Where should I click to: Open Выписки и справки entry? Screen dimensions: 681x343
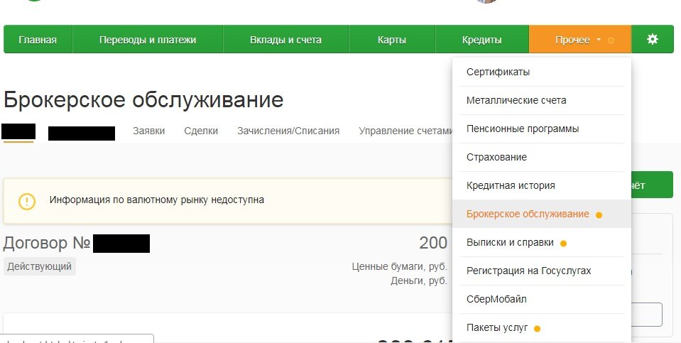[x=542, y=243]
